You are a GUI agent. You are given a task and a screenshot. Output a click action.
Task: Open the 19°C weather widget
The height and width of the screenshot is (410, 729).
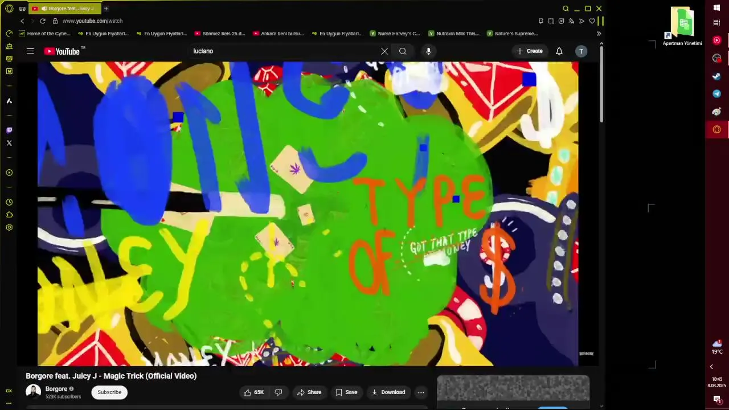[717, 347]
